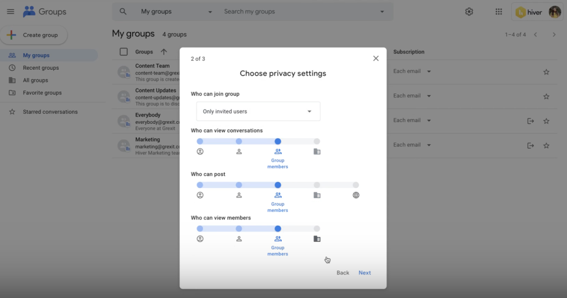The image size is (567, 298).
Task: Open the My groups search scope dropdown
Action: tap(176, 12)
